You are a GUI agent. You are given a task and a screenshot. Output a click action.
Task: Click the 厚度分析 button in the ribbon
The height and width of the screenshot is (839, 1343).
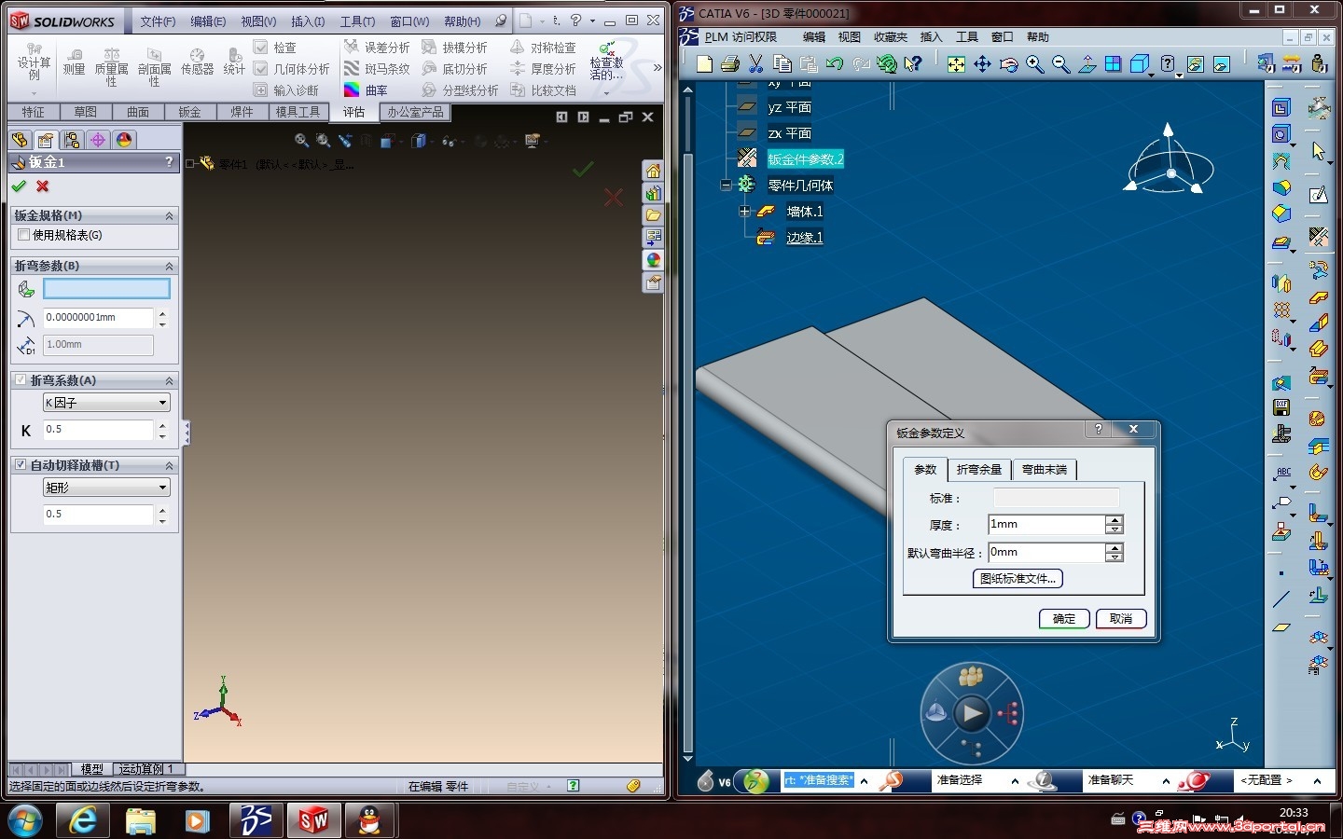[543, 69]
